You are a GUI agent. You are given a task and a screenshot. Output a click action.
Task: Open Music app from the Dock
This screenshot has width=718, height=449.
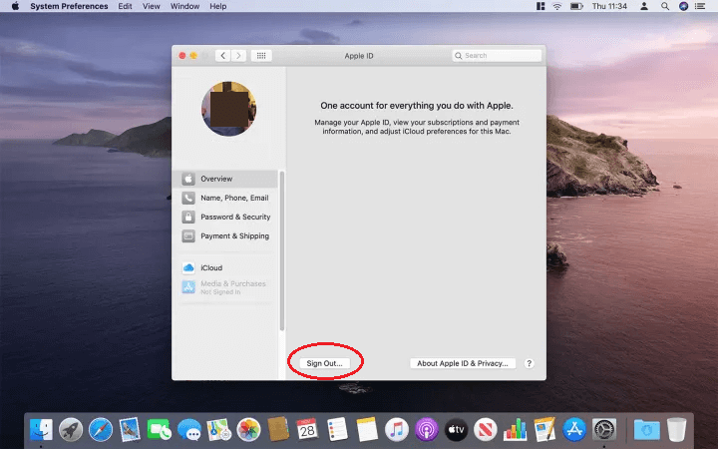tap(397, 430)
